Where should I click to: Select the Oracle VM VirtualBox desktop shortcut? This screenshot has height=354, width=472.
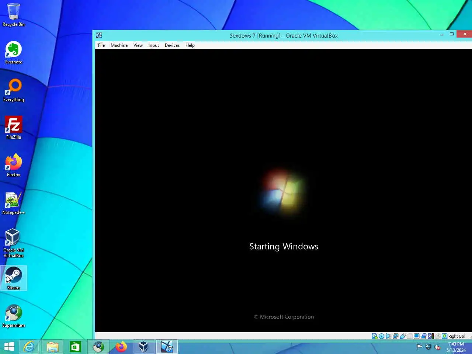pyautogui.click(x=14, y=243)
